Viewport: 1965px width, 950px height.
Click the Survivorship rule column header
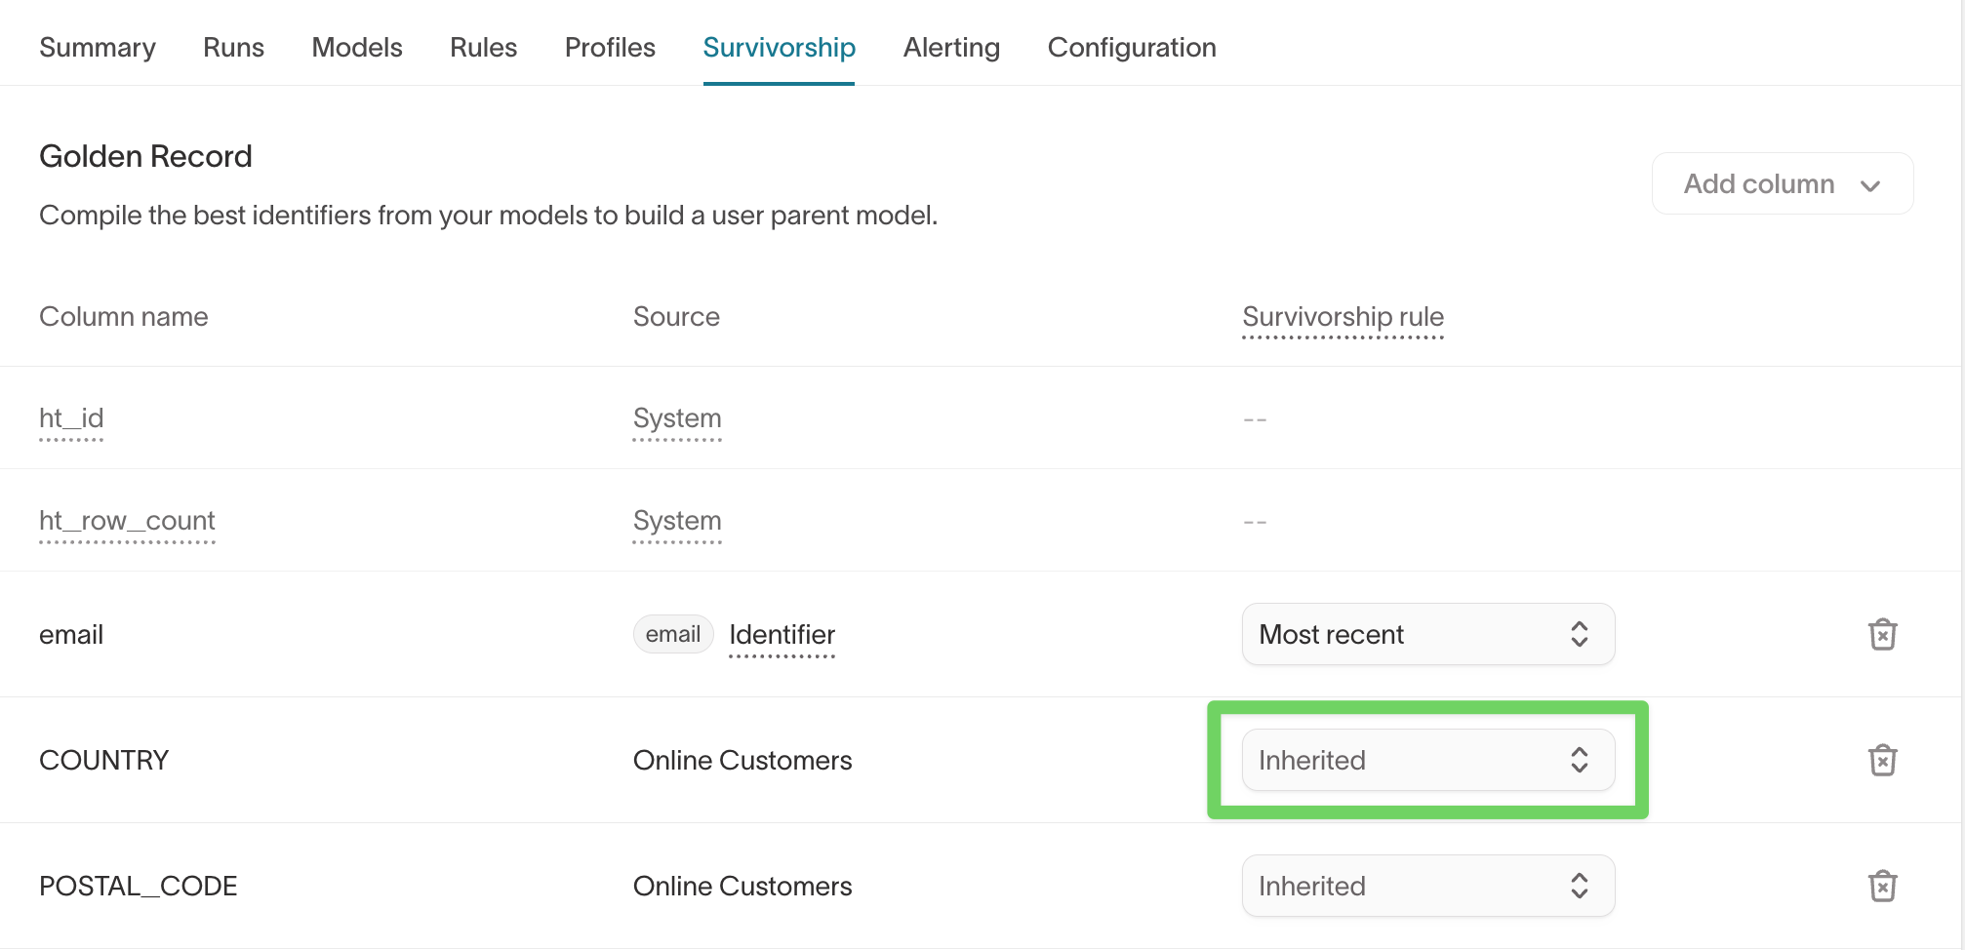pos(1343,317)
